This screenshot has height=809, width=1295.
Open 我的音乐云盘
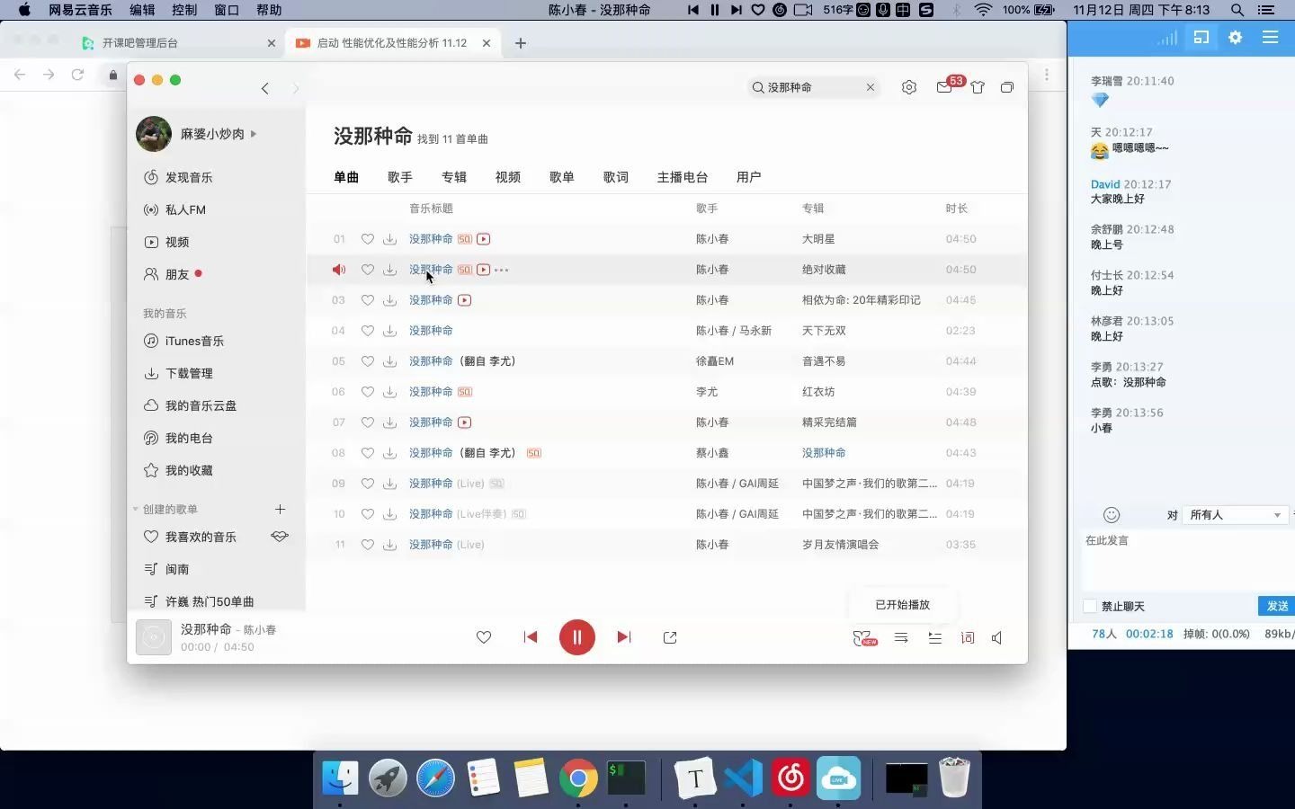[x=190, y=406]
